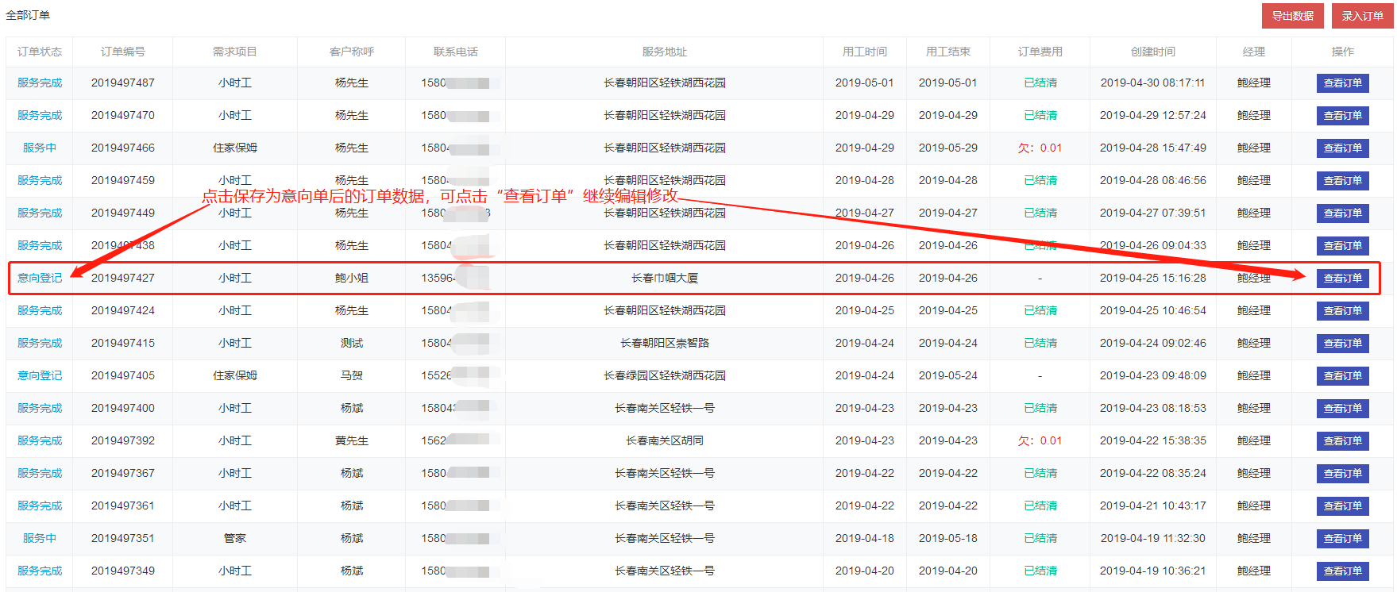Click 欠: 0.01 fee of order 2019497466
This screenshot has height=592, width=1397.
[x=1040, y=148]
